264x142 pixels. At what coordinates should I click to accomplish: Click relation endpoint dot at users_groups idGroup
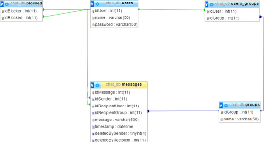click(x=260, y=17)
